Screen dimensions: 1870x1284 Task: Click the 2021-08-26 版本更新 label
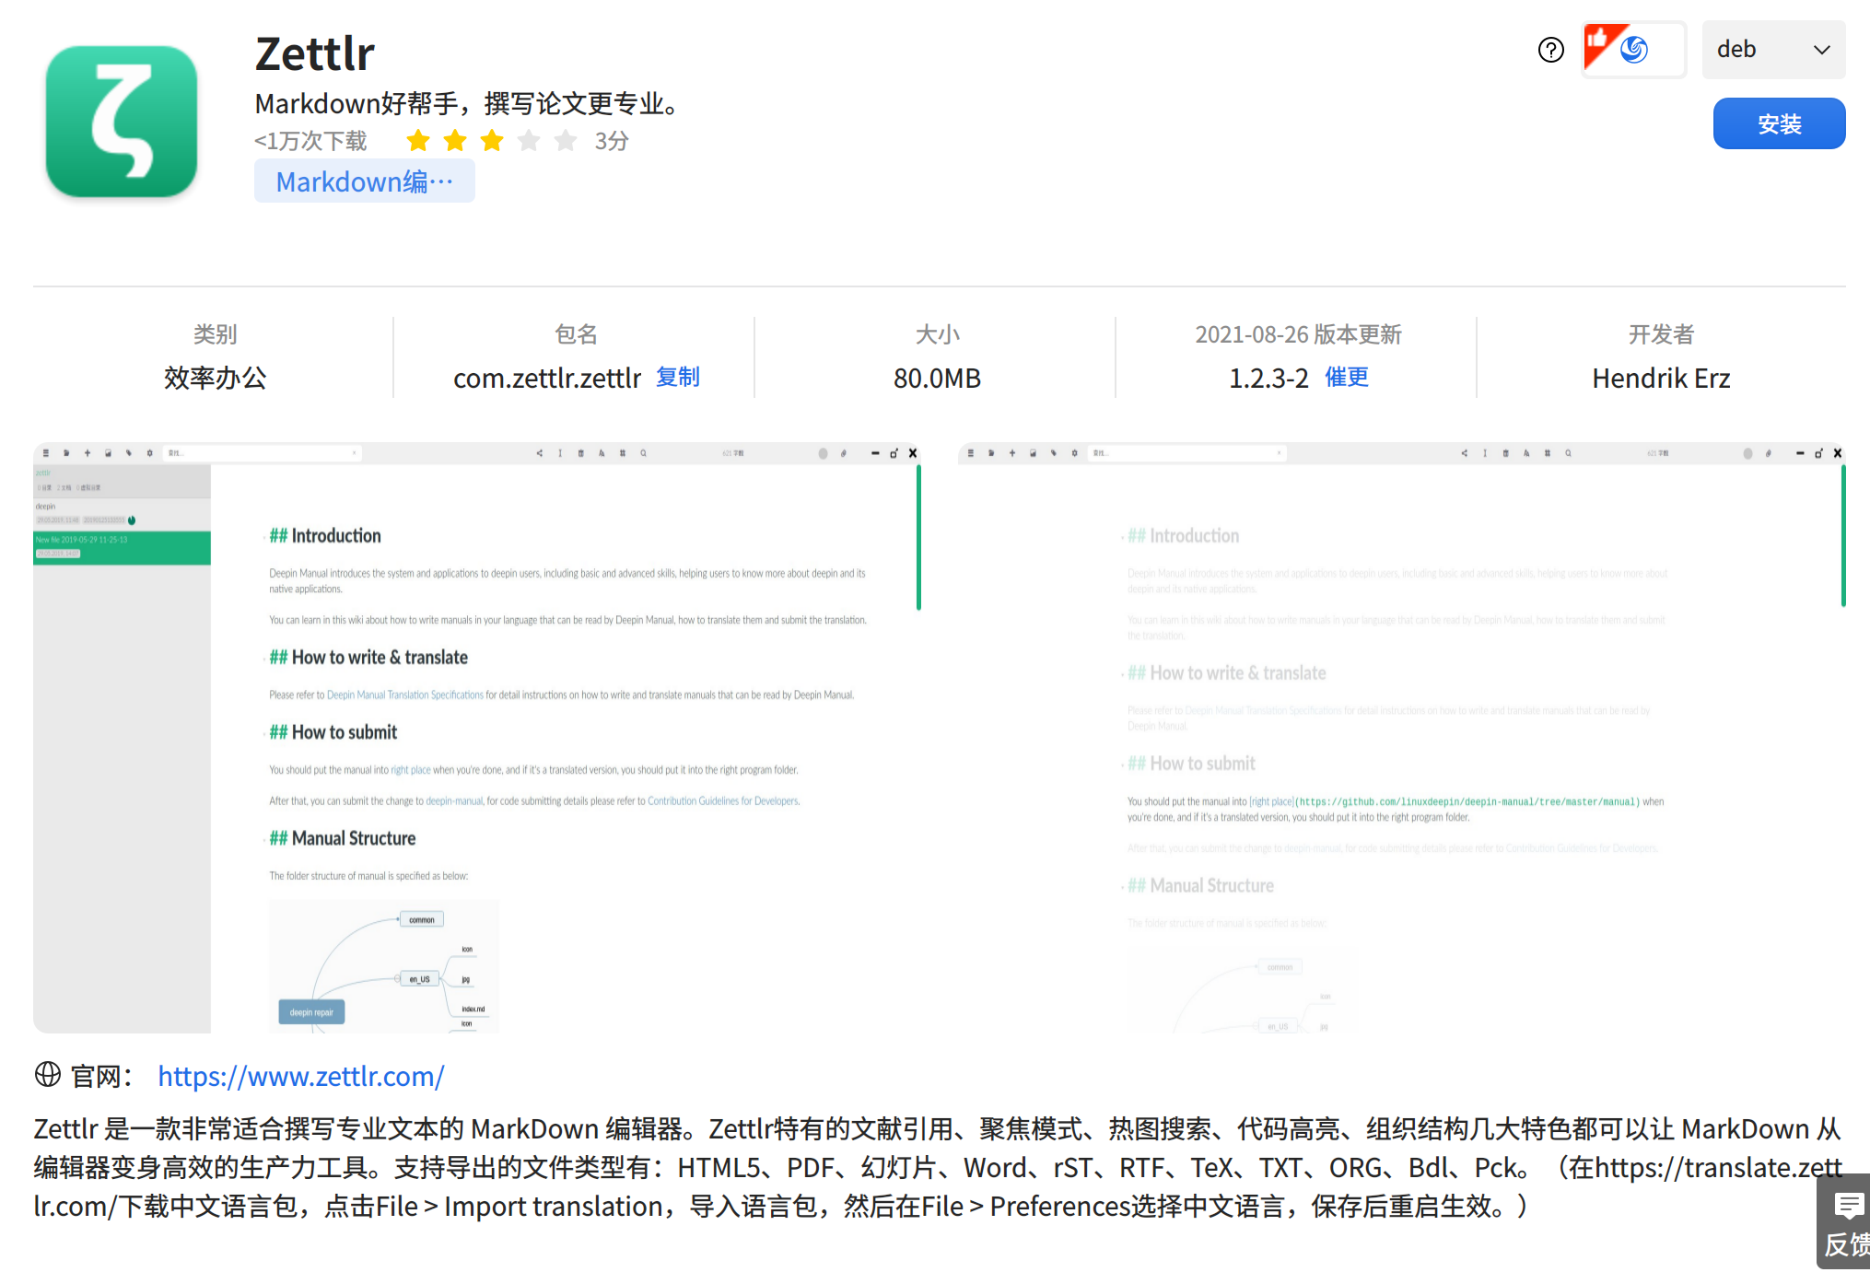click(1298, 334)
